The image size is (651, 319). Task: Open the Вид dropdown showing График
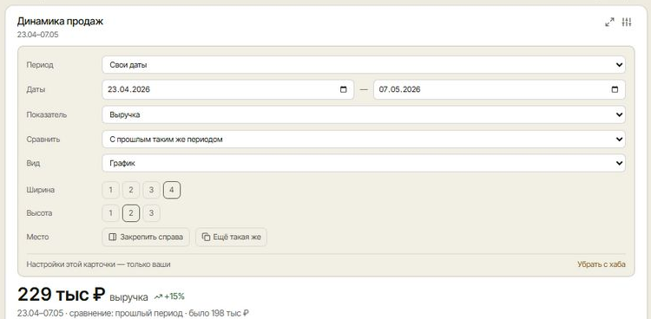point(364,163)
